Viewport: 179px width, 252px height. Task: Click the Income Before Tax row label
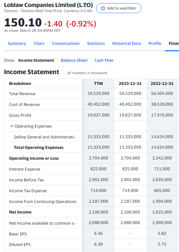tap(26, 180)
